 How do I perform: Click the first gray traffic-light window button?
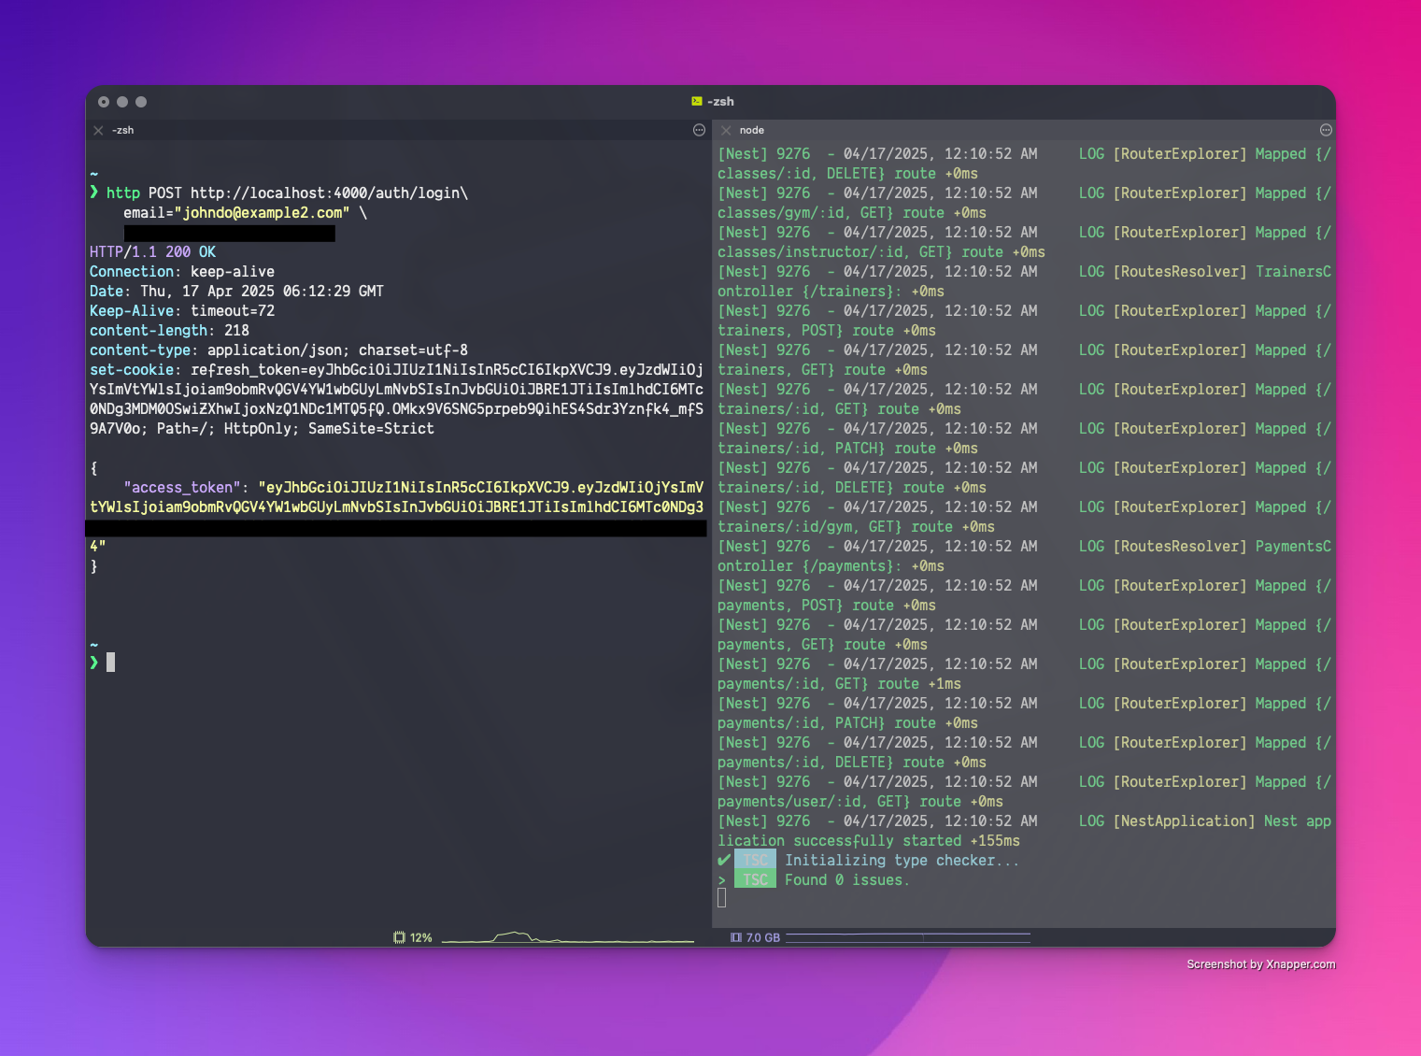pos(104,102)
